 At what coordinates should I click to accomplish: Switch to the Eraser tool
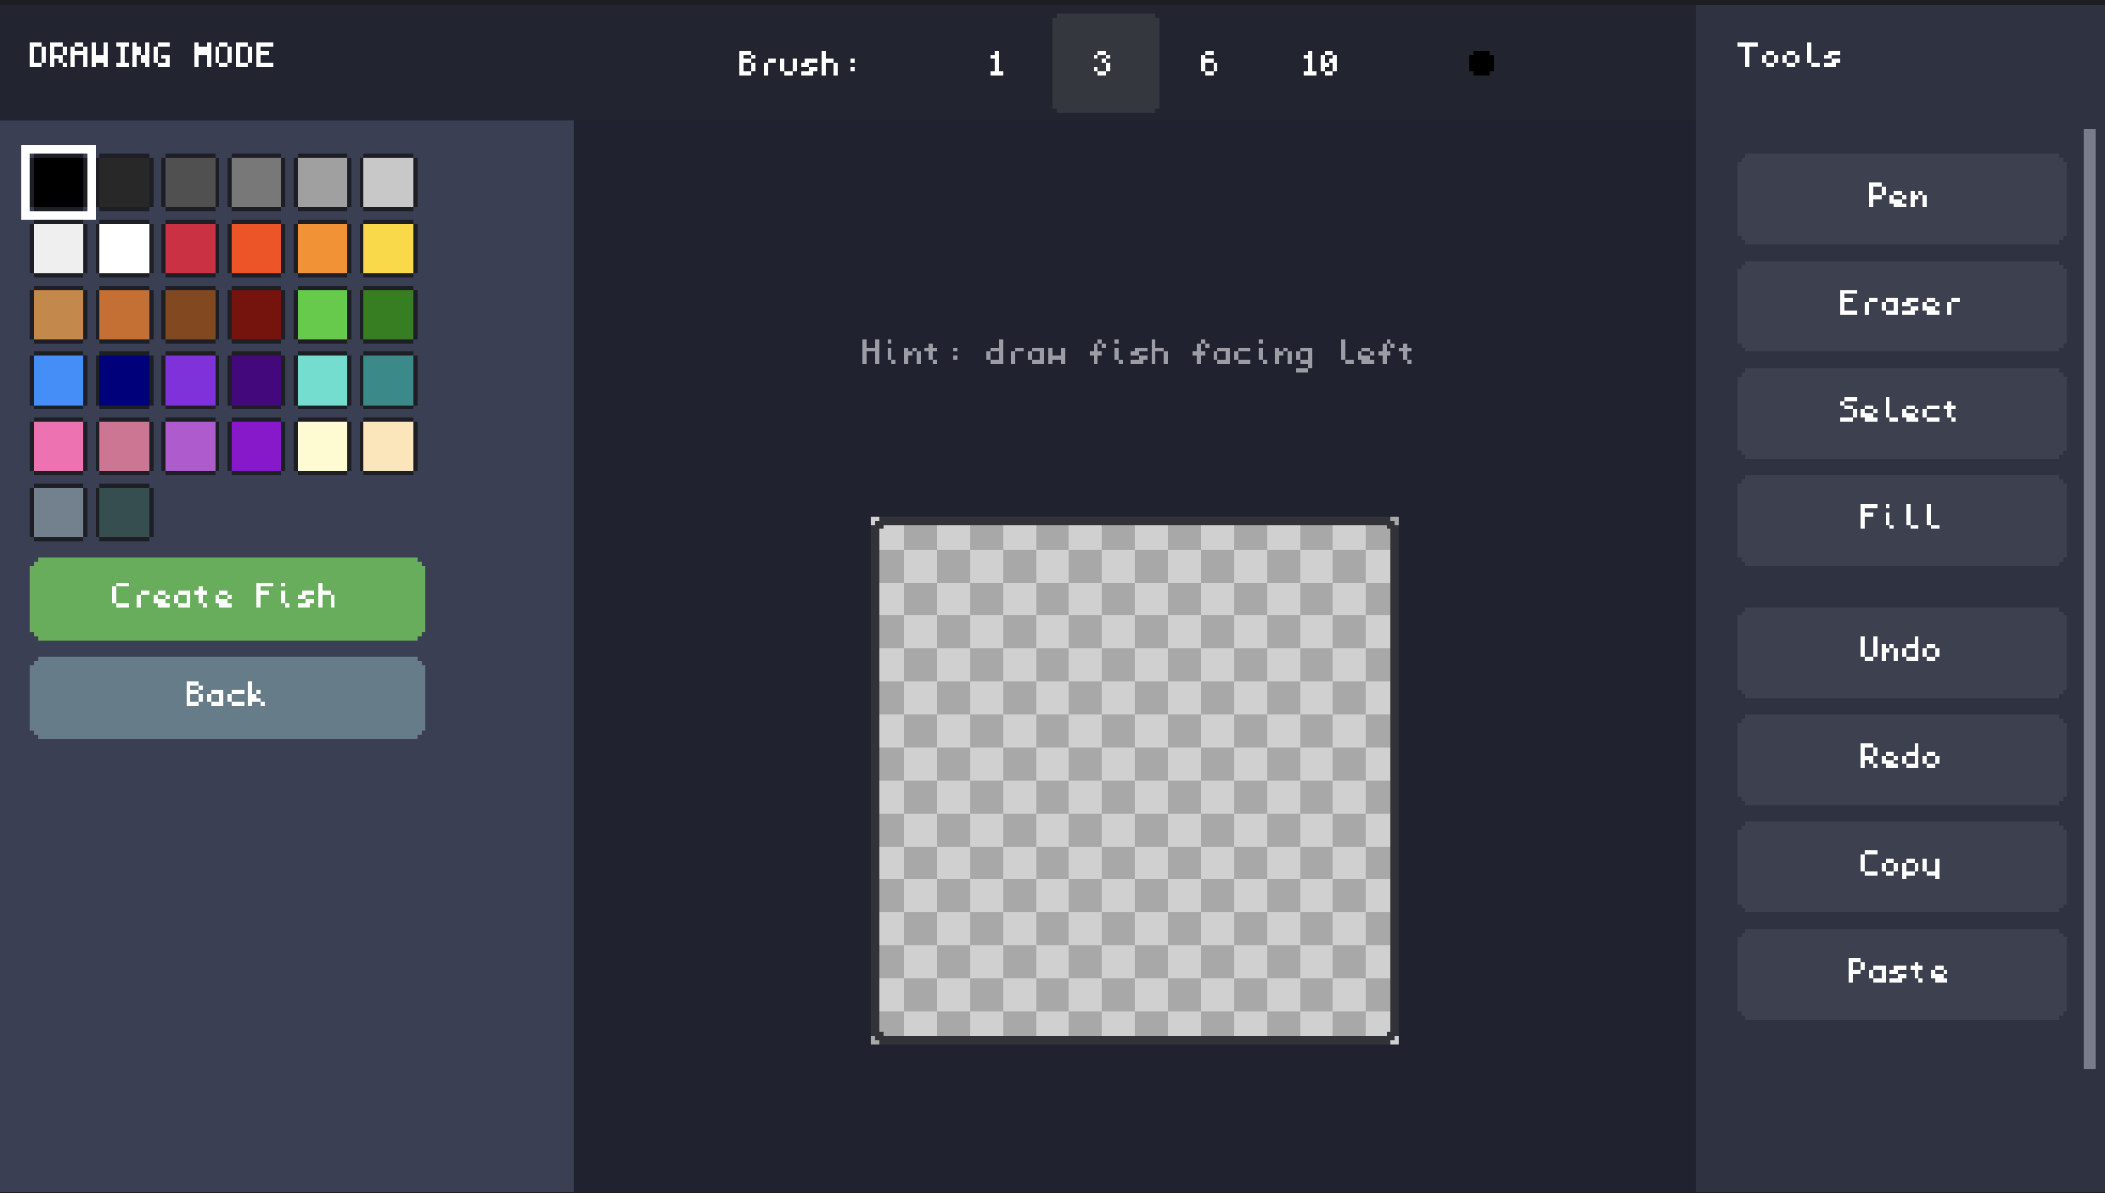tap(1900, 305)
